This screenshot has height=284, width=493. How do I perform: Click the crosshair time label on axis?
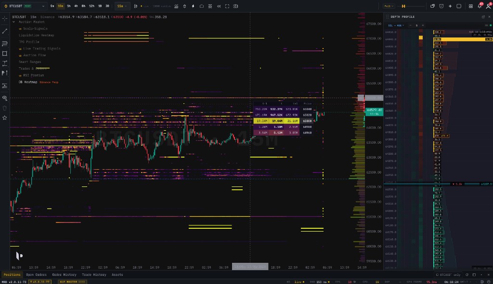point(250,267)
